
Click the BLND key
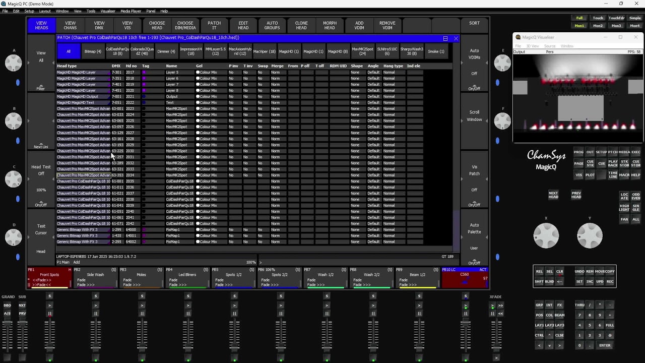pos(549,282)
